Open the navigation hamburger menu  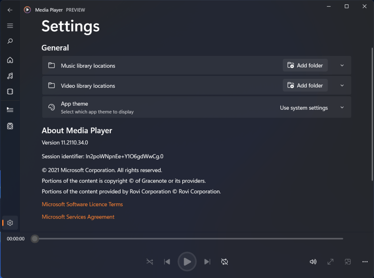point(10,26)
